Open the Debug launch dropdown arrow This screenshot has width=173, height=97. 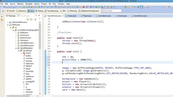tap(94, 7)
